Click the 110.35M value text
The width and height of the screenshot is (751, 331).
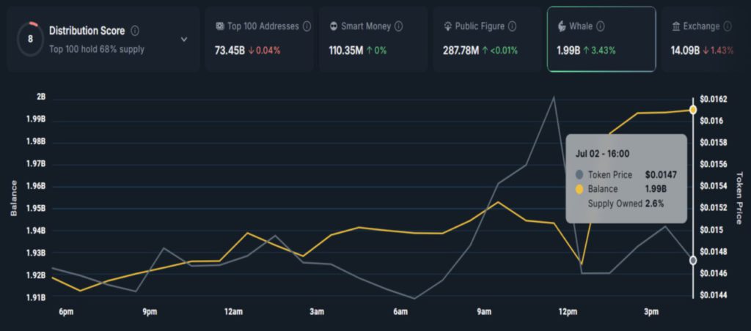(x=346, y=51)
